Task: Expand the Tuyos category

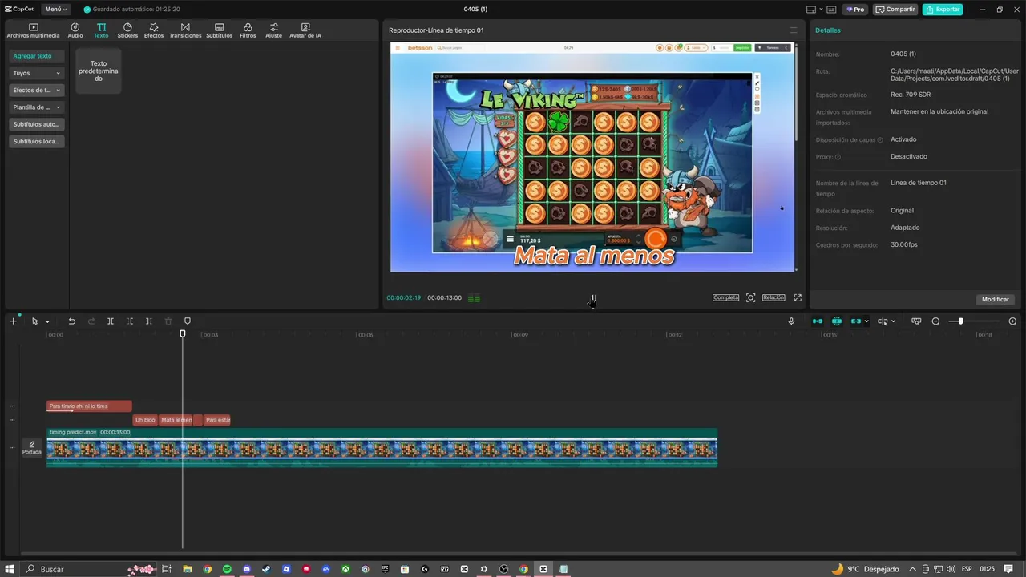Action: [x=36, y=73]
